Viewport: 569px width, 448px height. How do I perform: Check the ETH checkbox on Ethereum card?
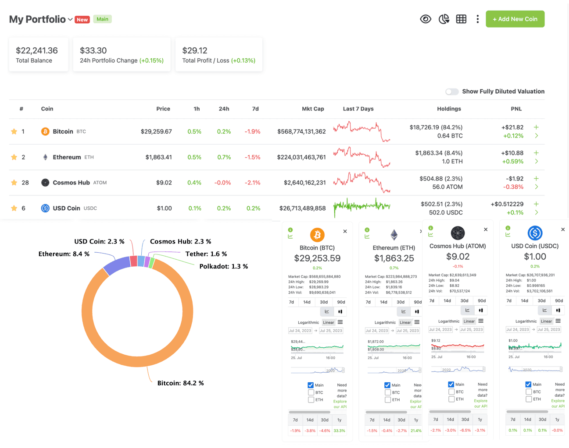click(x=387, y=400)
